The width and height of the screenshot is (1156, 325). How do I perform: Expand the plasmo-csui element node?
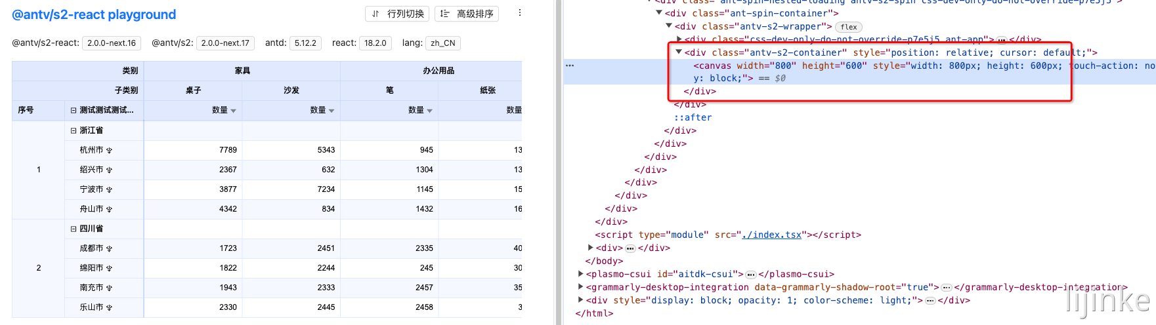tap(580, 274)
